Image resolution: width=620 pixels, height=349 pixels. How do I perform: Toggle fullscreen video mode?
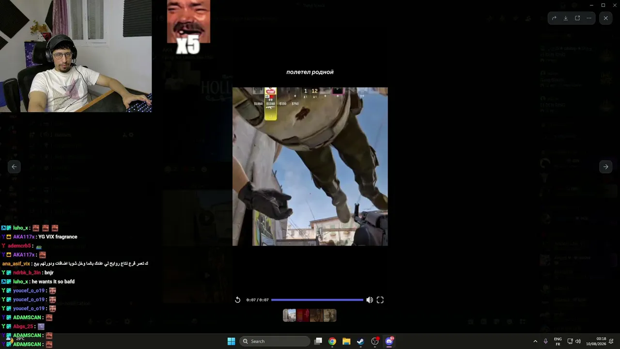[380, 300]
